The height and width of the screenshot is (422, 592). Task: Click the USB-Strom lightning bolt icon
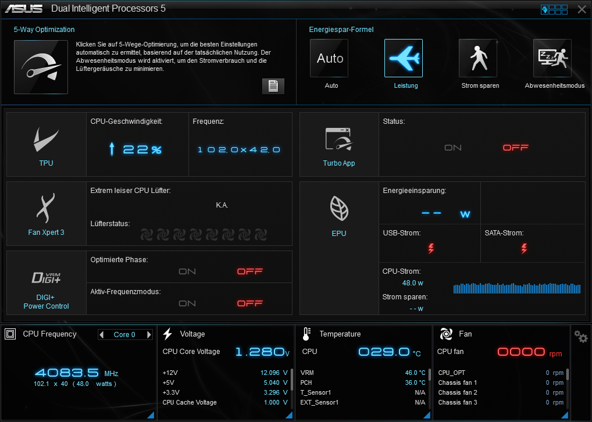point(431,248)
